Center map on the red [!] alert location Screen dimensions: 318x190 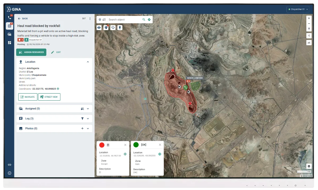(125, 154)
